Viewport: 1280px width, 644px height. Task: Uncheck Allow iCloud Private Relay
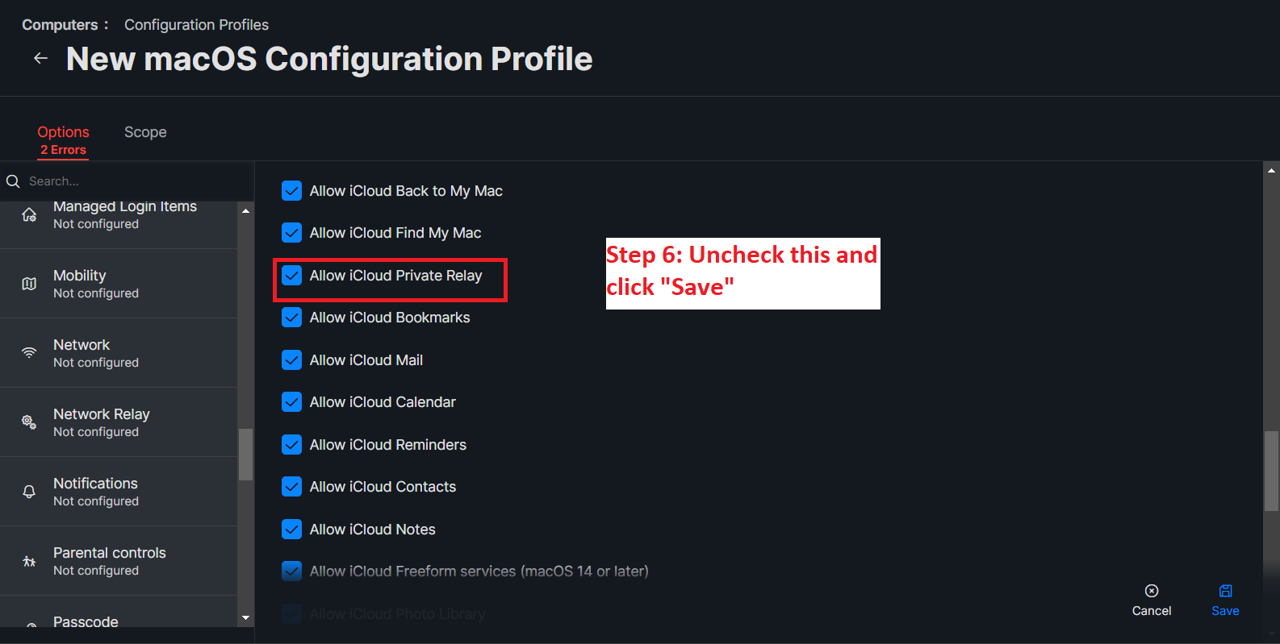point(291,276)
